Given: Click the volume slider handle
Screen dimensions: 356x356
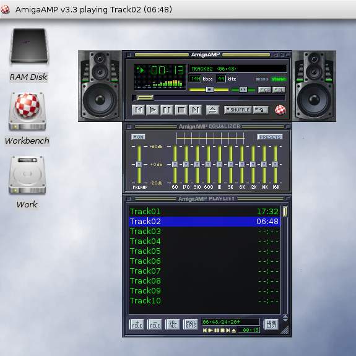Looking at the screenshot, I should pos(209,90).
